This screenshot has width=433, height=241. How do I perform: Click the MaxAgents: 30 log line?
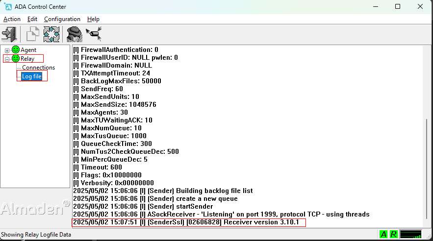(x=101, y=112)
